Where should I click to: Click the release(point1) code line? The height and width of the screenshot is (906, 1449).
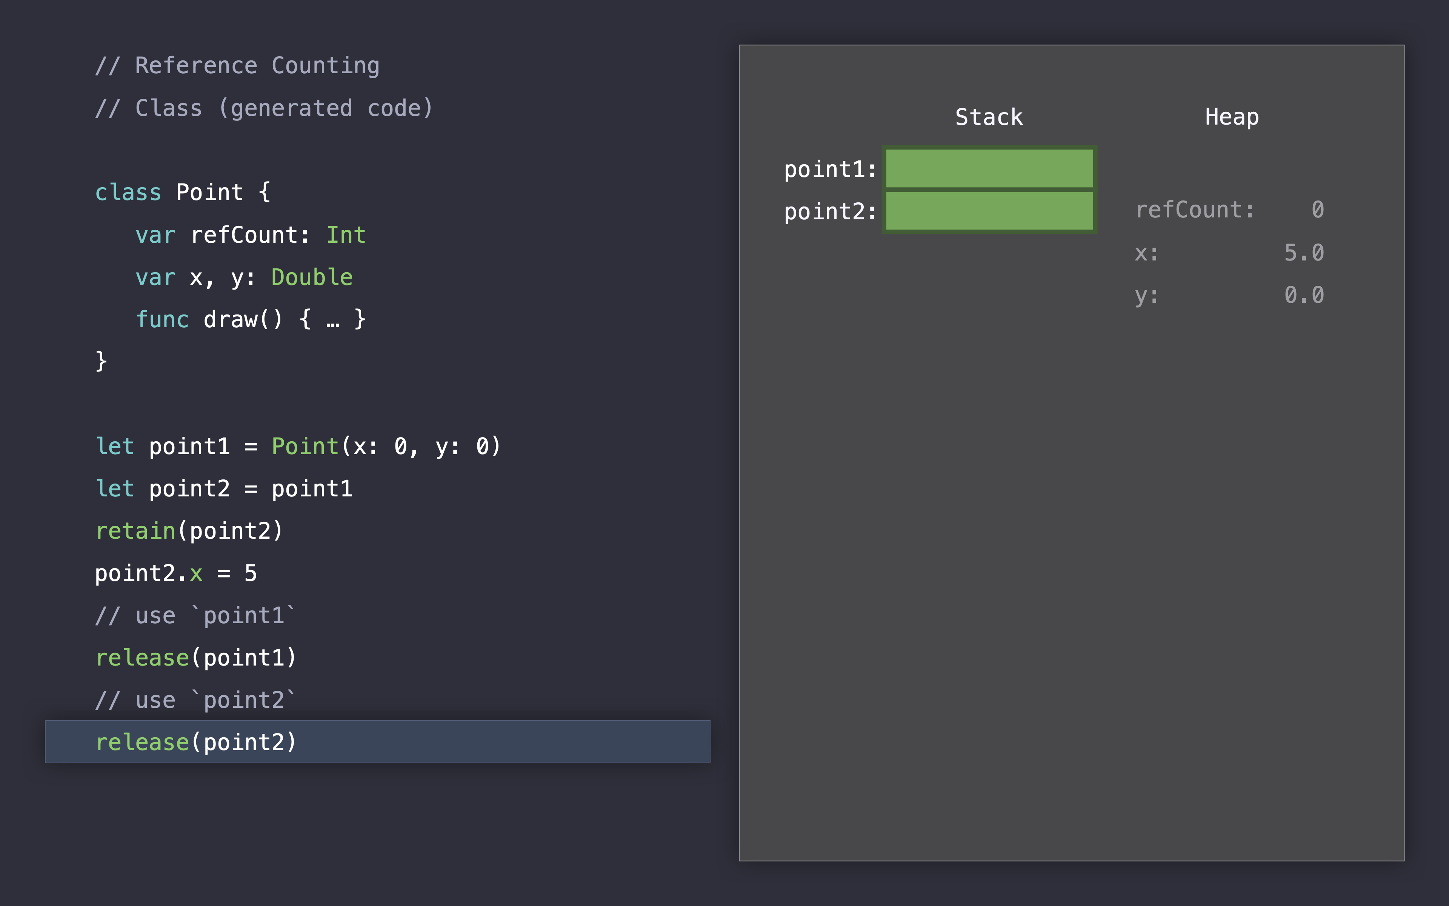click(x=196, y=658)
